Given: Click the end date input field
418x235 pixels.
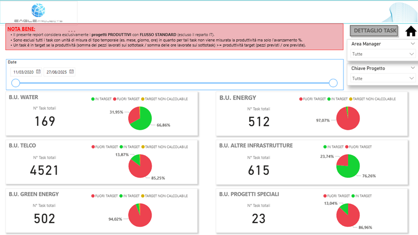Looking at the screenshot, I should point(56,72).
